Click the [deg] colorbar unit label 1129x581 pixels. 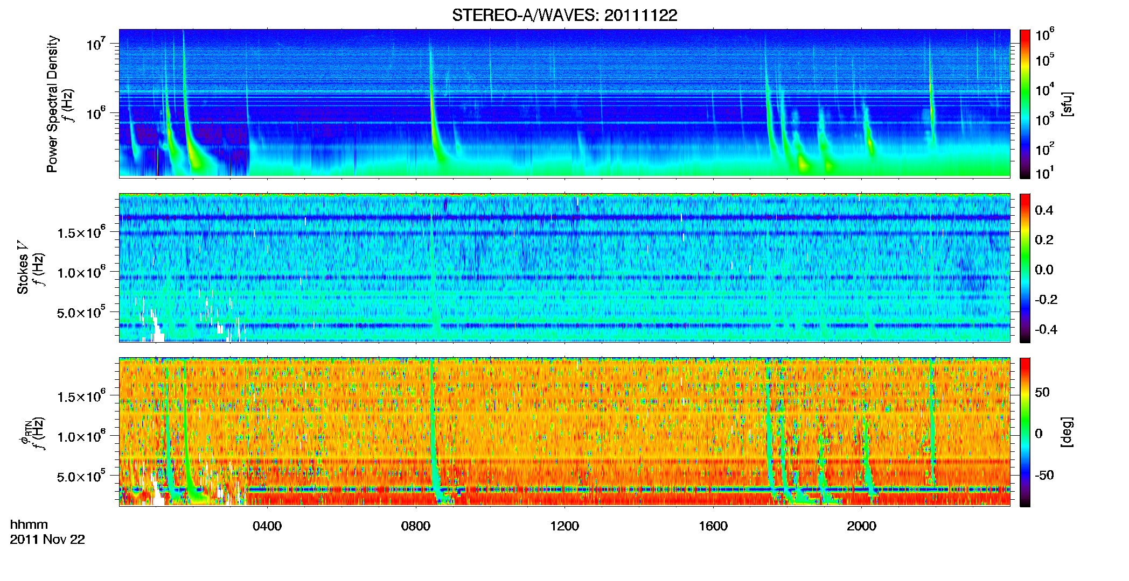click(x=1067, y=431)
